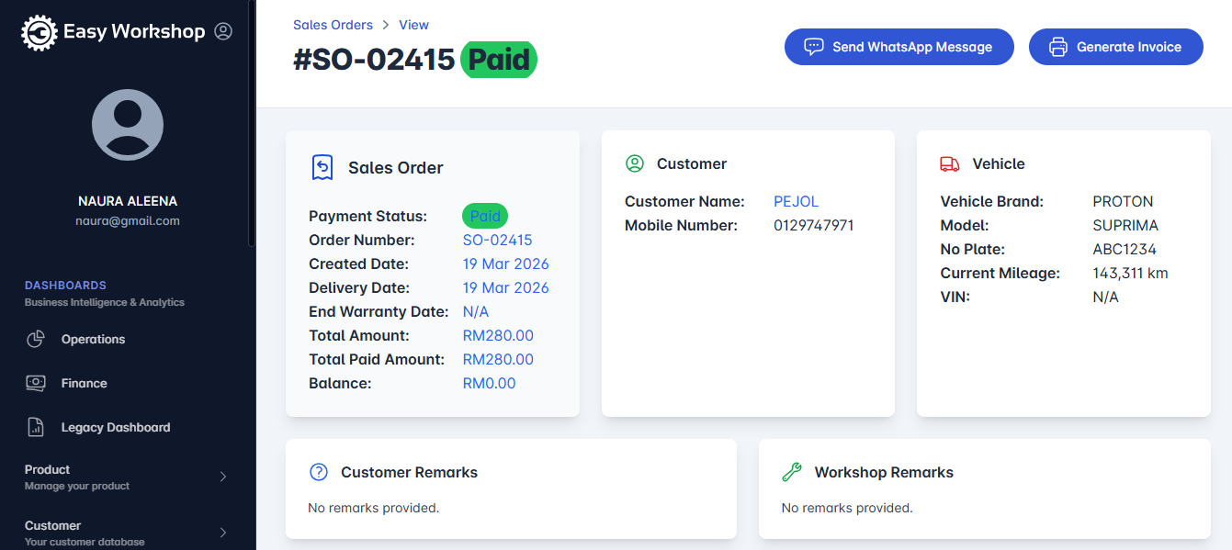Click the Finance money icon
The width and height of the screenshot is (1232, 550).
(36, 383)
